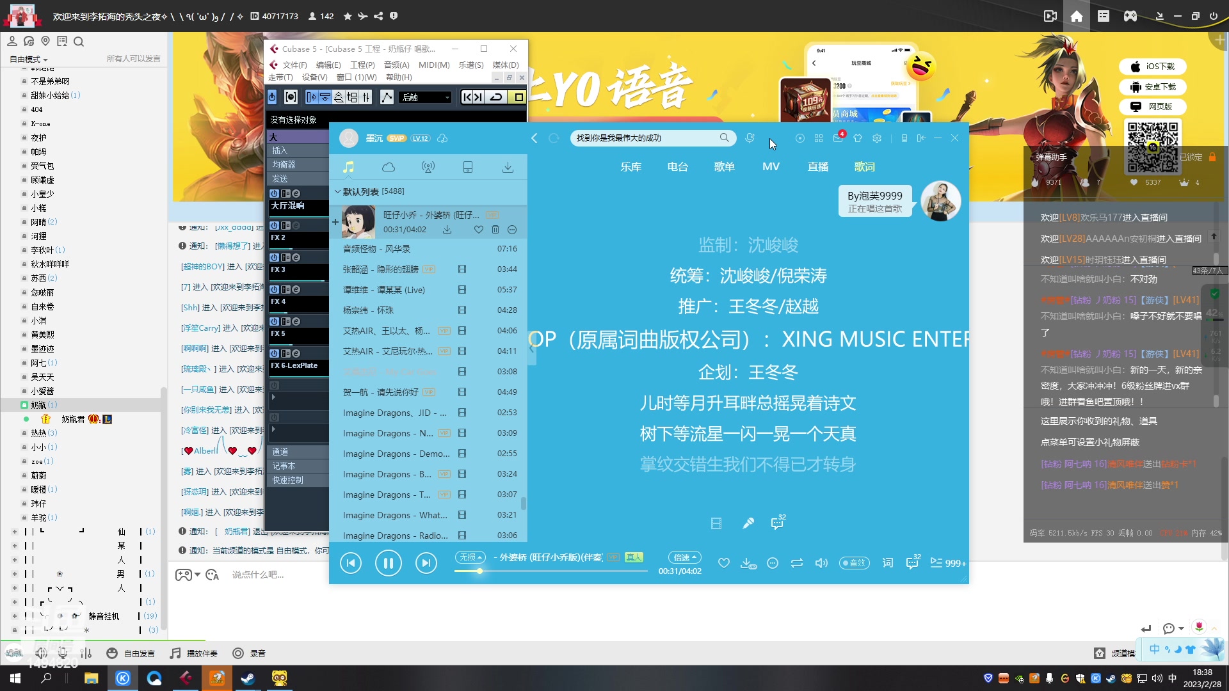This screenshot has height=691, width=1229.
Task: Click the 录音 button at bottom
Action: [249, 653]
